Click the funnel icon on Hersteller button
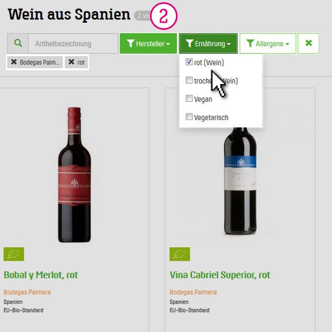 click(x=131, y=43)
